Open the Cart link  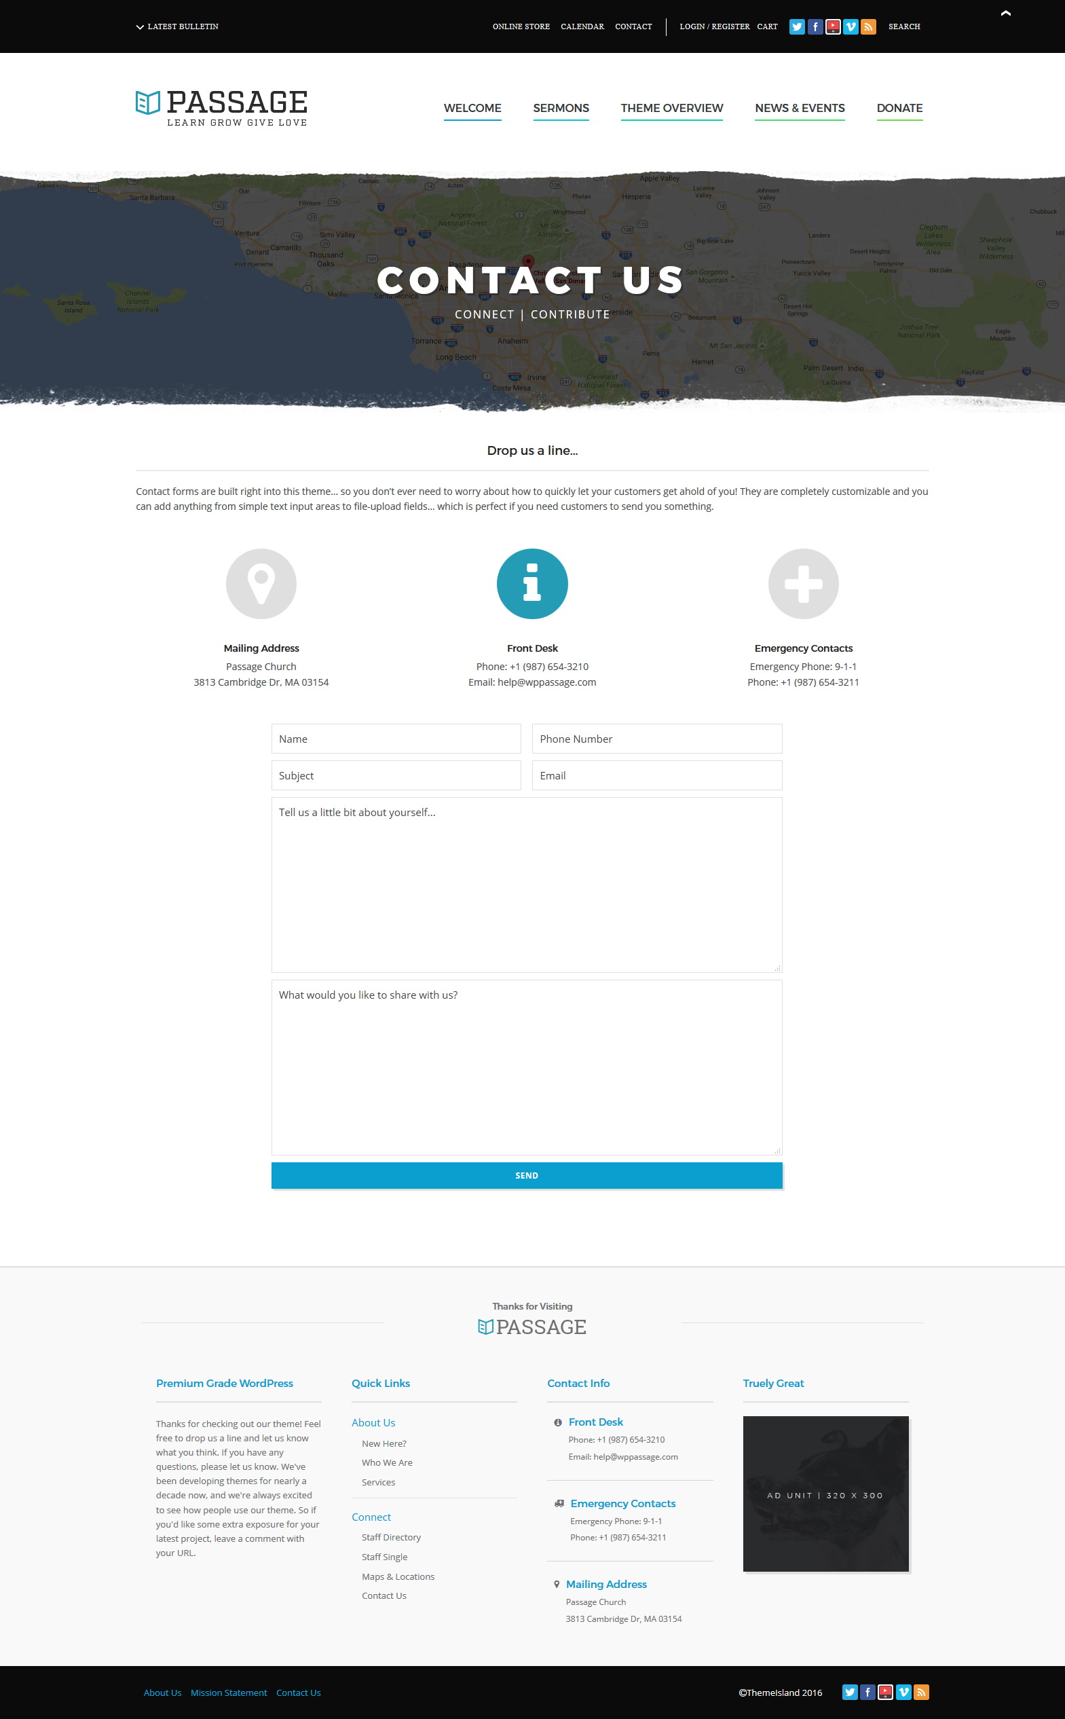point(767,26)
